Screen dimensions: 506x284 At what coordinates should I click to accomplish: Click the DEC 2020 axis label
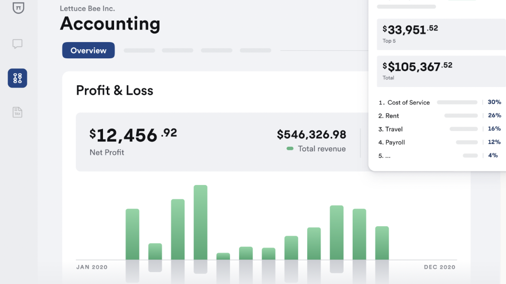439,267
